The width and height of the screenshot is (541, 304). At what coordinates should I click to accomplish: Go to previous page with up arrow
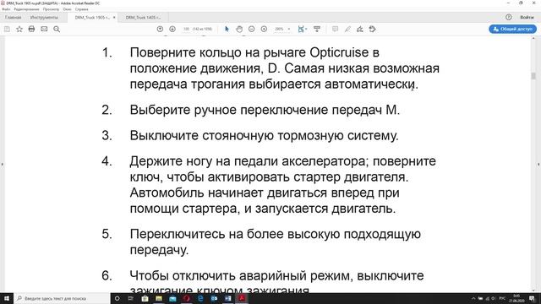pos(160,30)
